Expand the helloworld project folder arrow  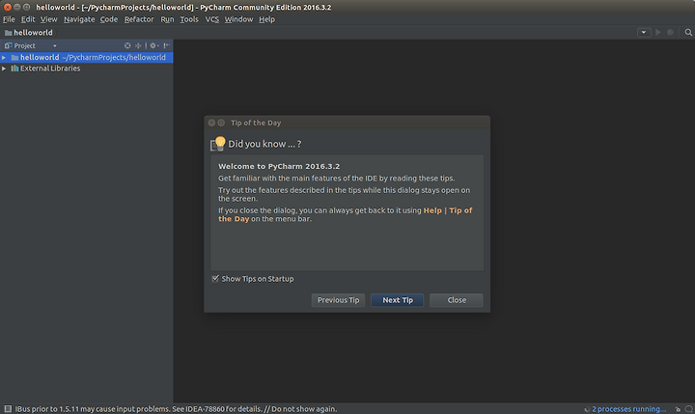point(4,57)
